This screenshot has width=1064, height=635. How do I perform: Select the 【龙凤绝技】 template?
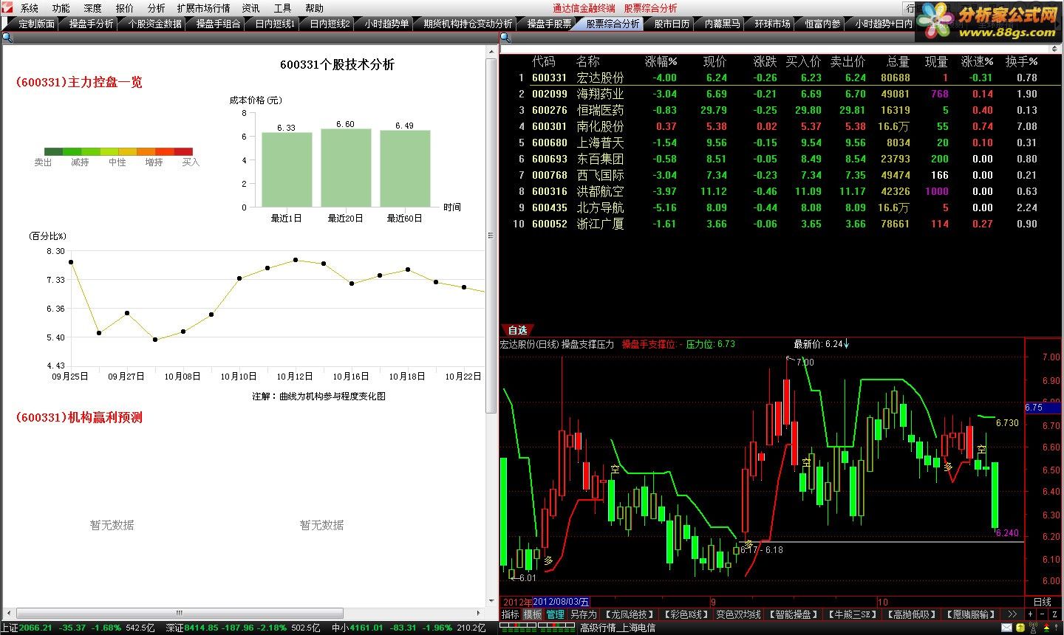coord(629,614)
